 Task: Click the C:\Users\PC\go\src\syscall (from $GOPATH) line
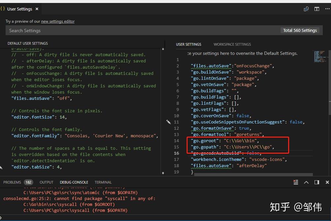tap(75, 210)
